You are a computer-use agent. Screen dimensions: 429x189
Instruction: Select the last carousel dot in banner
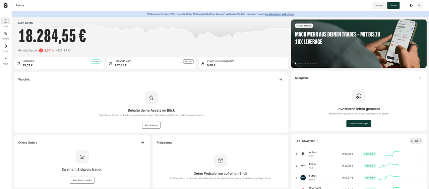coord(316,63)
